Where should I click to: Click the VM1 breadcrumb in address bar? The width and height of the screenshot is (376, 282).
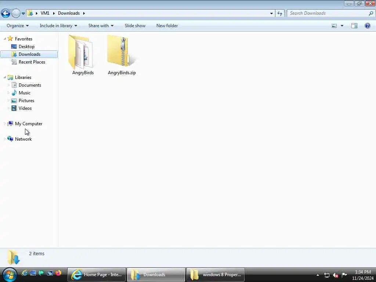[45, 13]
